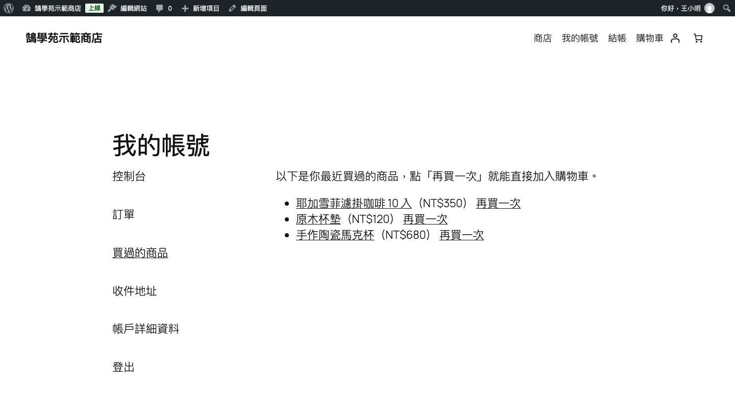Image resolution: width=735 pixels, height=398 pixels.
Task: Select 收件地址 in the account sidebar
Action: 135,291
